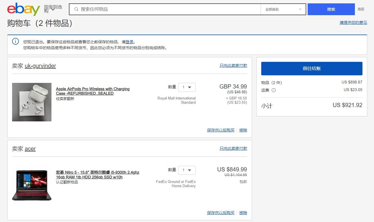The width and height of the screenshot is (374, 222).
Task: Click the 前往结账 checkout button
Action: [x=312, y=69]
